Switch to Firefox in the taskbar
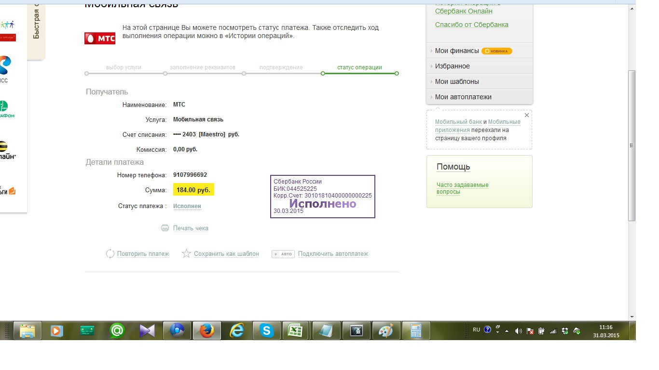Screen dimensions: 659x370 [x=207, y=330]
